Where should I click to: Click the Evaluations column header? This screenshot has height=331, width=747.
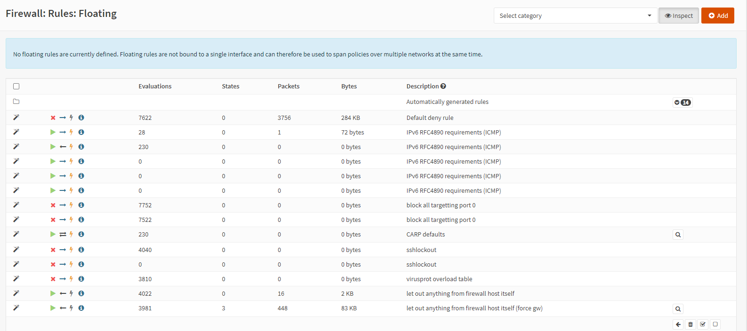(155, 86)
